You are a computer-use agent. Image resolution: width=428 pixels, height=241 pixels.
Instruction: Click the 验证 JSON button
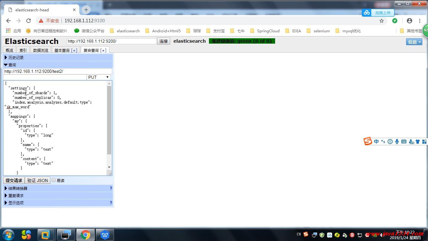(38, 180)
